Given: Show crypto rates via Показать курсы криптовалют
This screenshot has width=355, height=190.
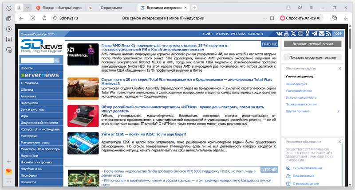Looking at the screenshot, I should click(x=312, y=57).
